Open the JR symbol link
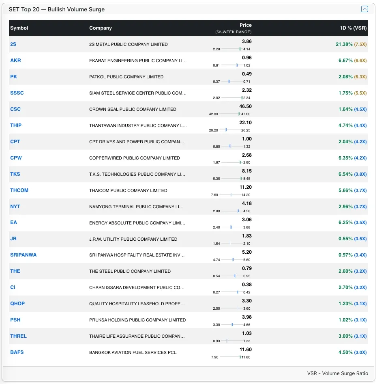This screenshot has height=384, width=377. click(13, 239)
